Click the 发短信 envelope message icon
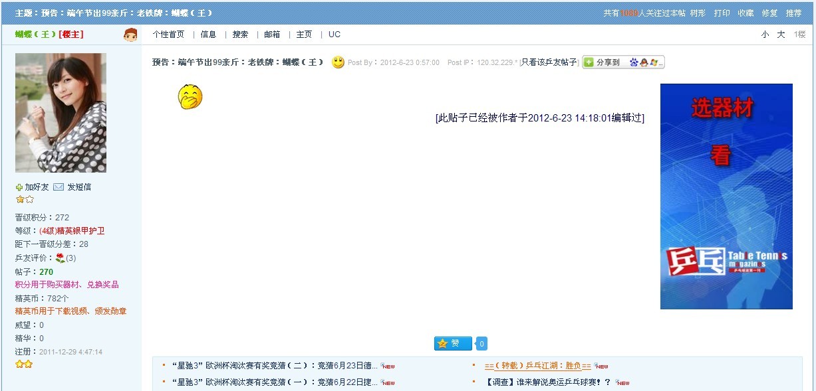The width and height of the screenshot is (816, 391). click(59, 187)
